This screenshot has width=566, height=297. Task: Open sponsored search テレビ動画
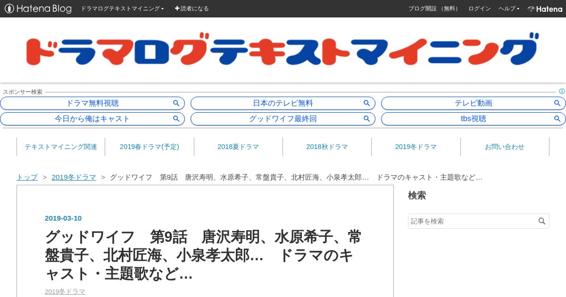point(473,103)
